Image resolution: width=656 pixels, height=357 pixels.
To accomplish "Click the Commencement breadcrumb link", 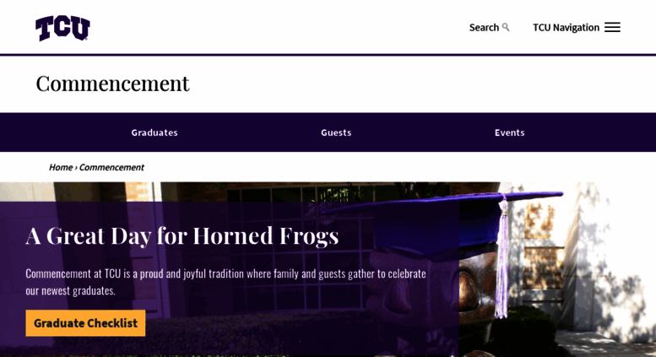I will tap(111, 167).
